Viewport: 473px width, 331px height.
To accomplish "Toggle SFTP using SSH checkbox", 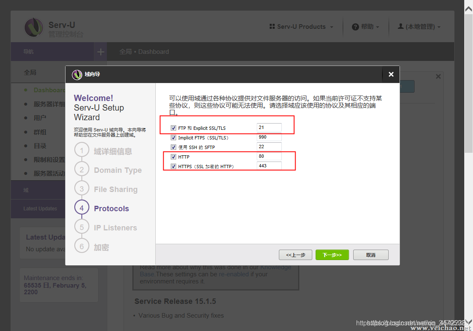I will [x=173, y=147].
